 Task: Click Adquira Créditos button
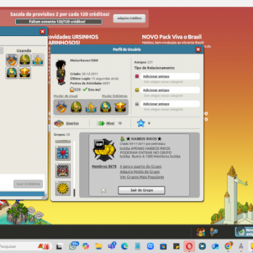click(x=130, y=18)
